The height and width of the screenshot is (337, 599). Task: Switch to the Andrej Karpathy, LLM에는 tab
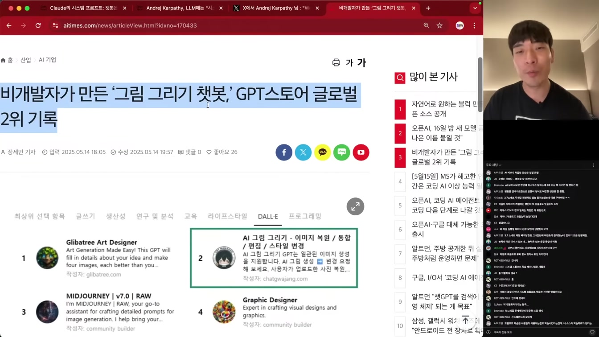180,8
